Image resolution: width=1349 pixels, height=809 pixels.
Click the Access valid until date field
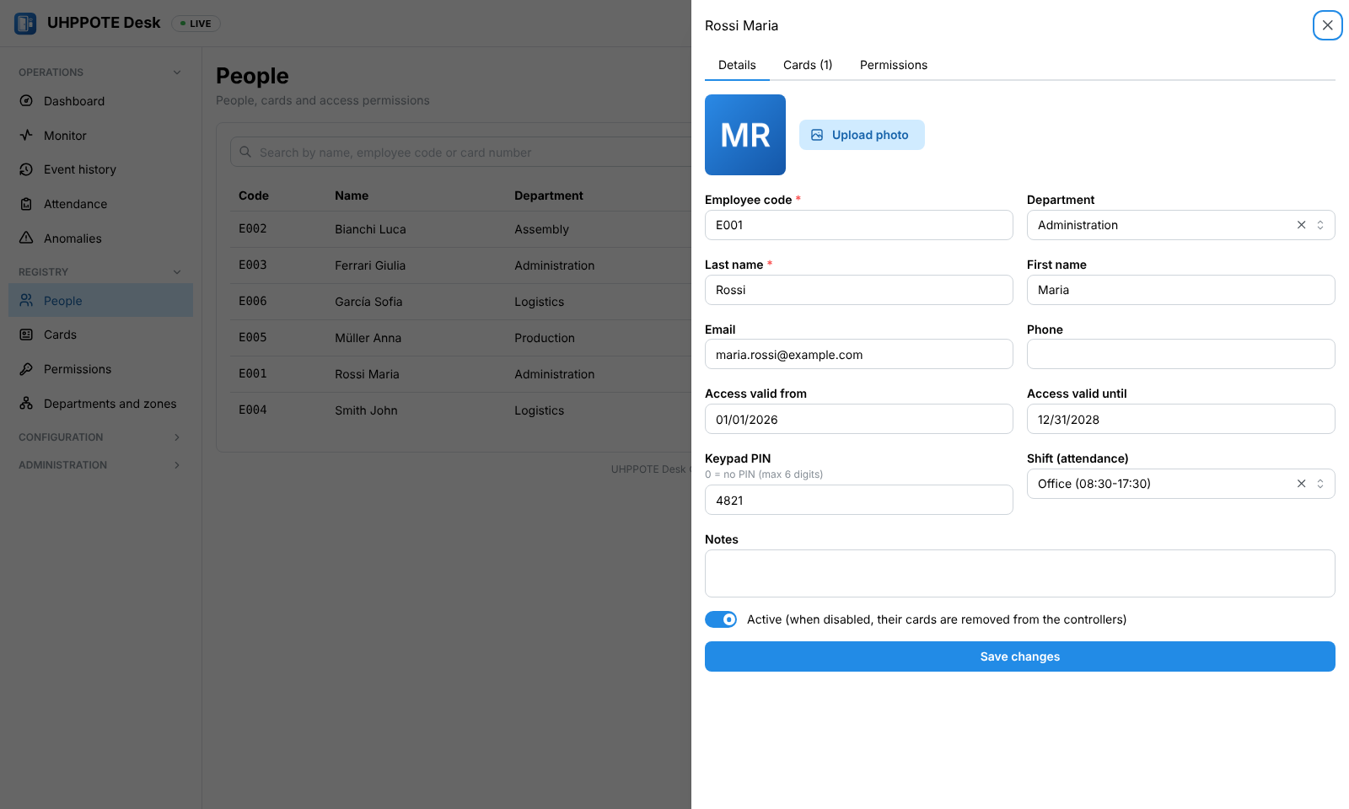tap(1181, 419)
